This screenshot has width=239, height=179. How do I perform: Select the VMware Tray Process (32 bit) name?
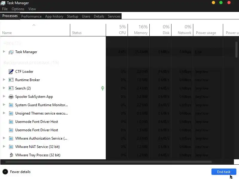click(38, 155)
